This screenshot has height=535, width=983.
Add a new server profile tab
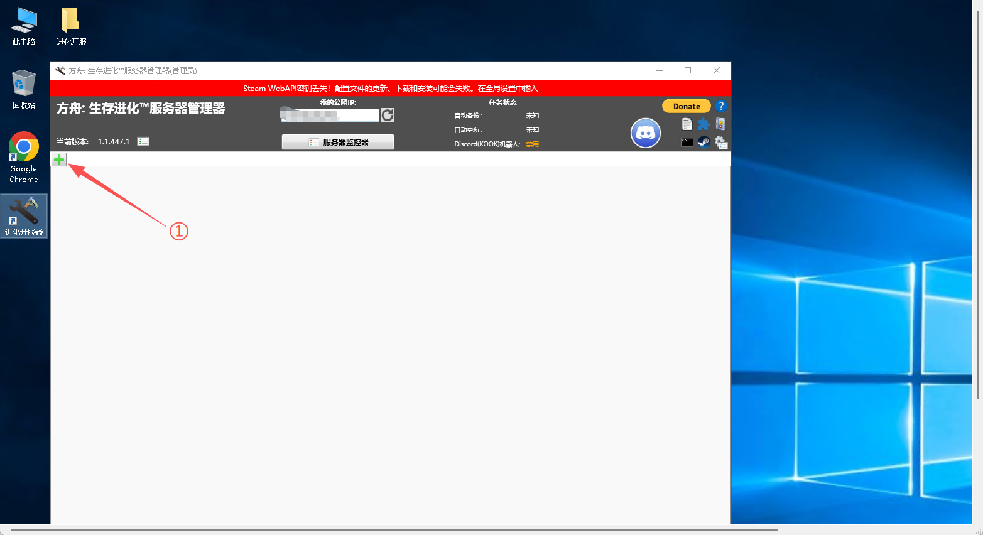click(x=58, y=159)
